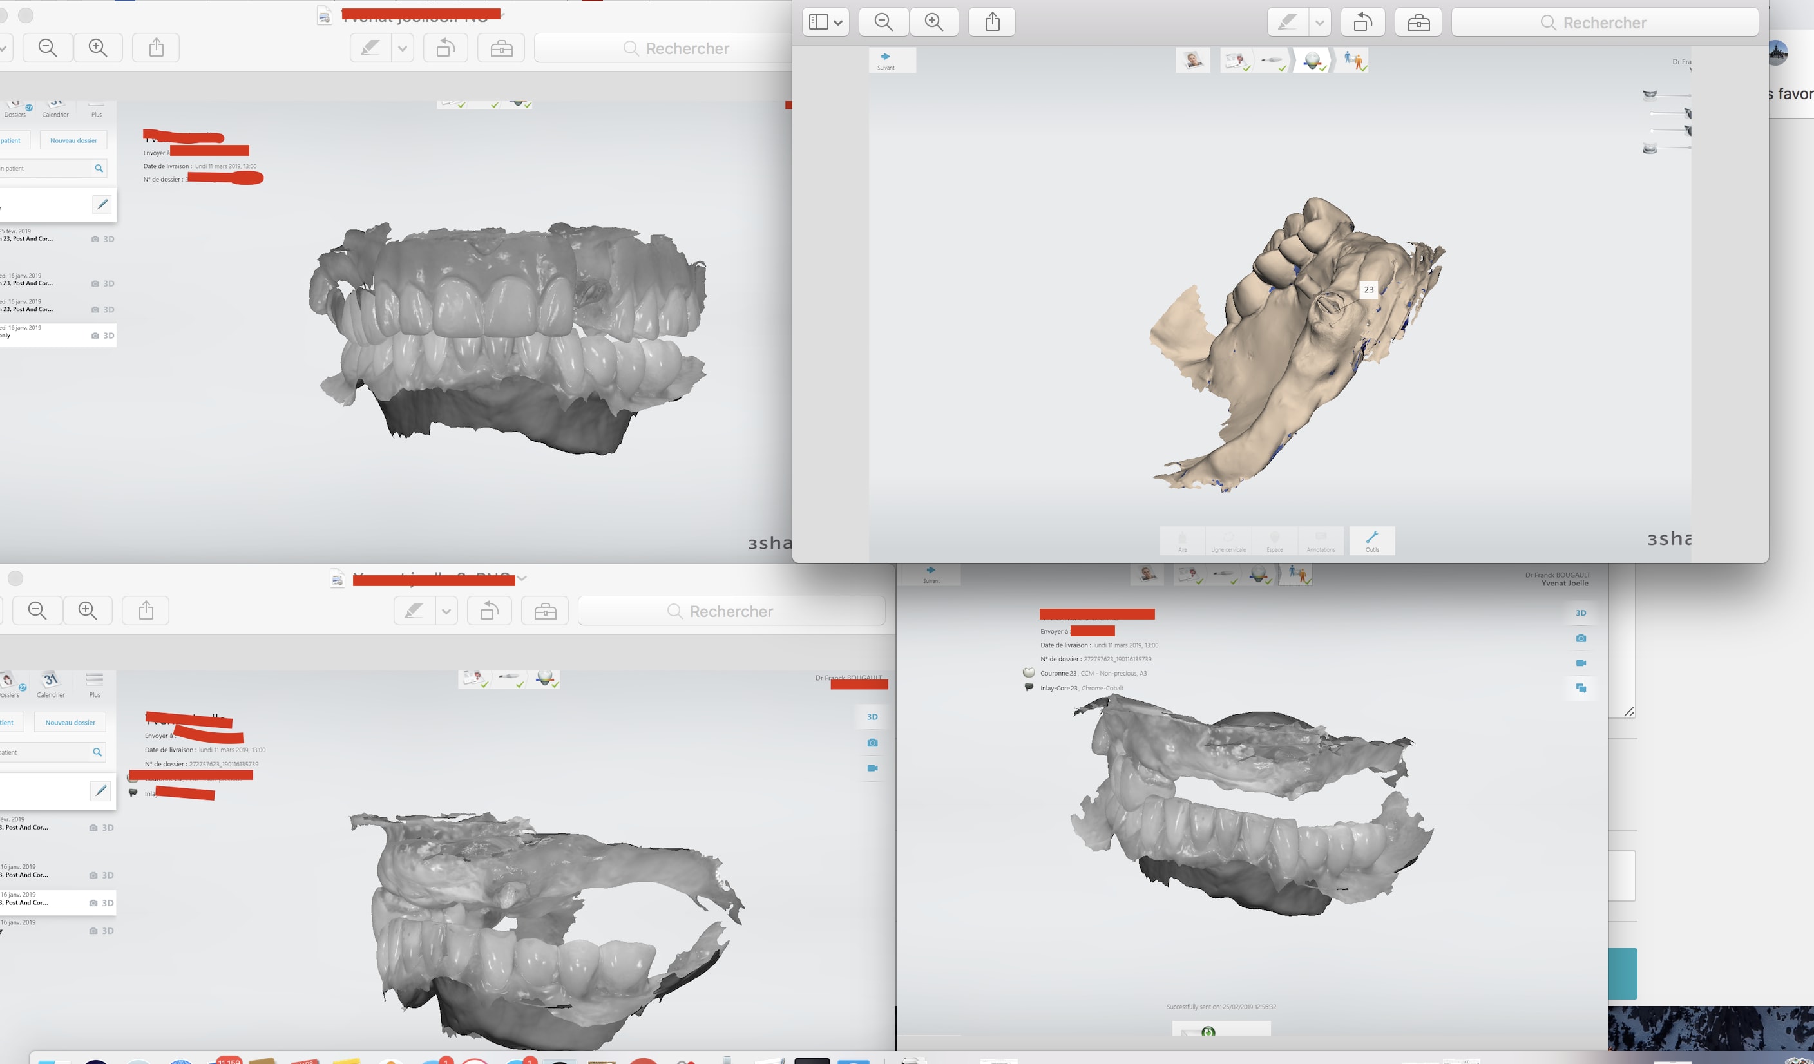Viewport: 1814px width, 1064px height.
Task: Toggle 3D view button in bottom-right window
Action: click(1581, 613)
